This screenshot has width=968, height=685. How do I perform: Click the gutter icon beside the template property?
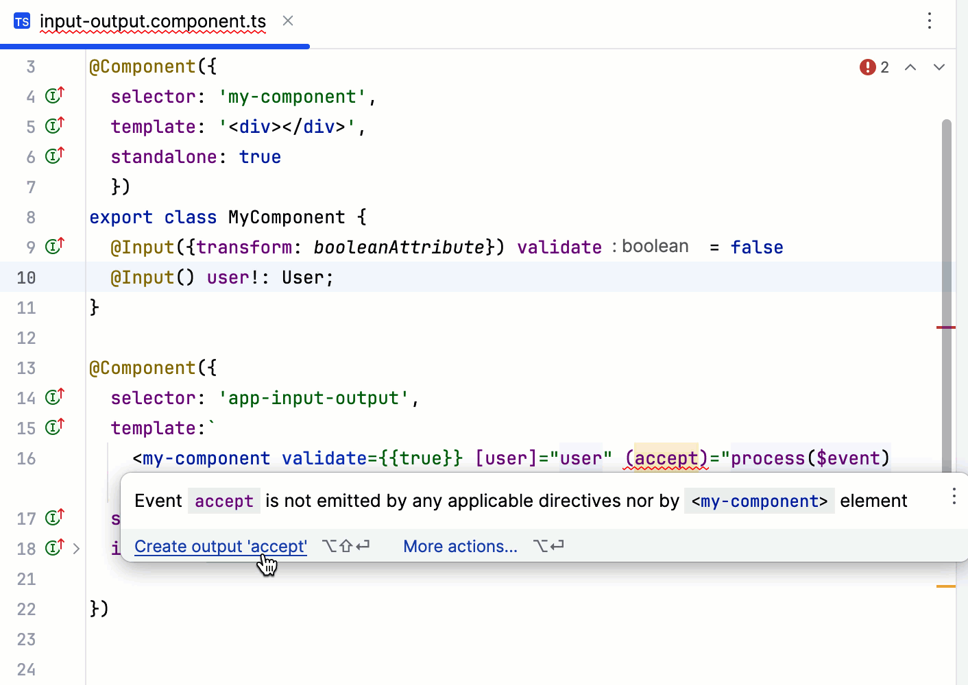point(53,126)
